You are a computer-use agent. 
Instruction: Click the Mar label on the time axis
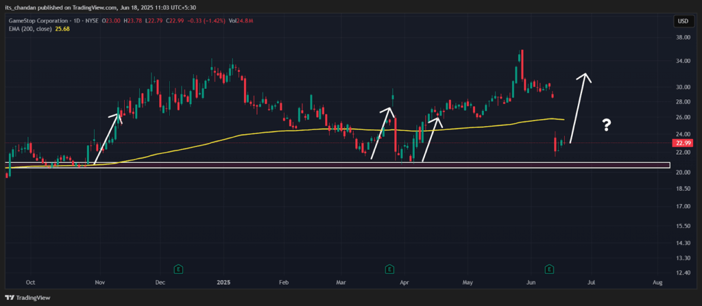(x=342, y=283)
